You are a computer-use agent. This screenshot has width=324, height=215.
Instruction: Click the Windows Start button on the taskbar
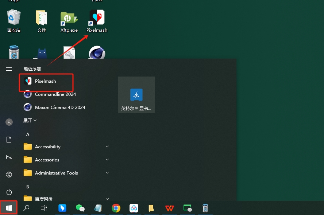[x=8, y=208]
